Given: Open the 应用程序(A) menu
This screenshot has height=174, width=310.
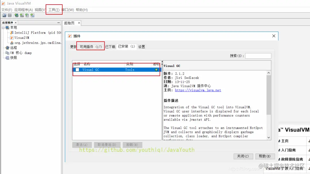Looking at the screenshot, I should [x=23, y=10].
